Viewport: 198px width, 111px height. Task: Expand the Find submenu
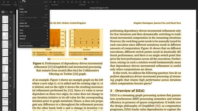tap(34, 30)
